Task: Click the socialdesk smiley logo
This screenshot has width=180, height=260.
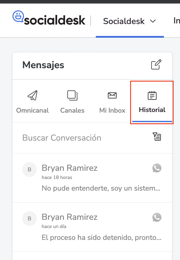Action: point(18,16)
